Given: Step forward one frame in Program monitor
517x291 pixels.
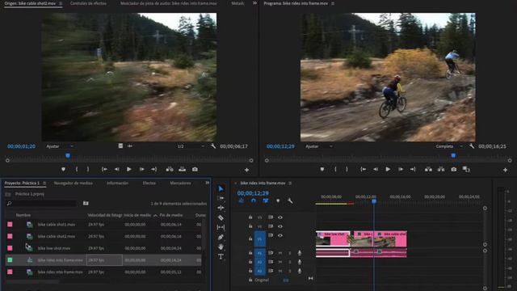Looking at the screenshot, I should point(401,169).
